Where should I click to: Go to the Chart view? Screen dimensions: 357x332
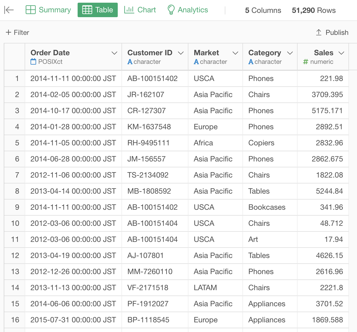tap(140, 10)
